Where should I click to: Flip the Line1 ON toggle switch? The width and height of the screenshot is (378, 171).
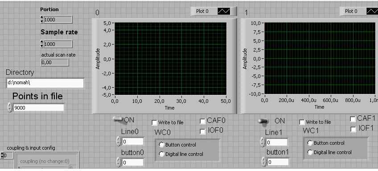click(x=263, y=121)
